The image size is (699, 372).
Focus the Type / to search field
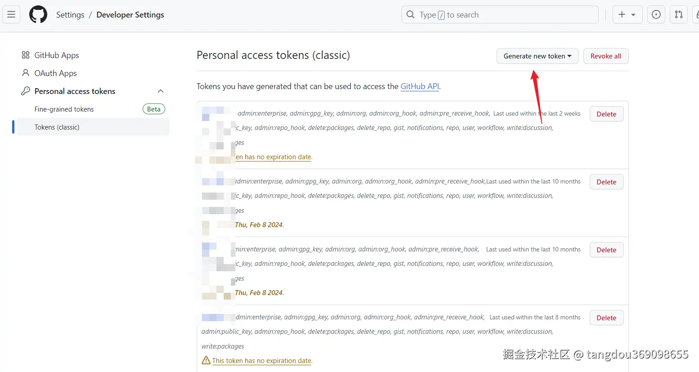pos(500,14)
